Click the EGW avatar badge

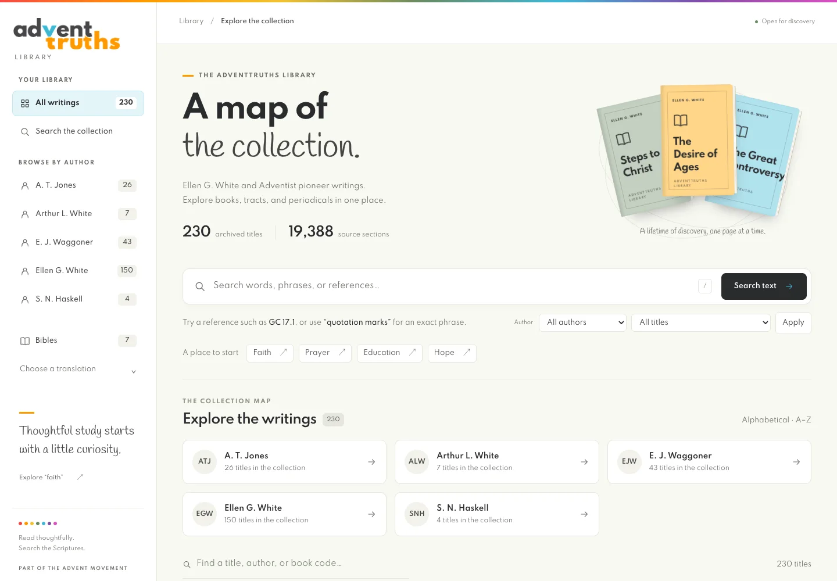(x=205, y=514)
